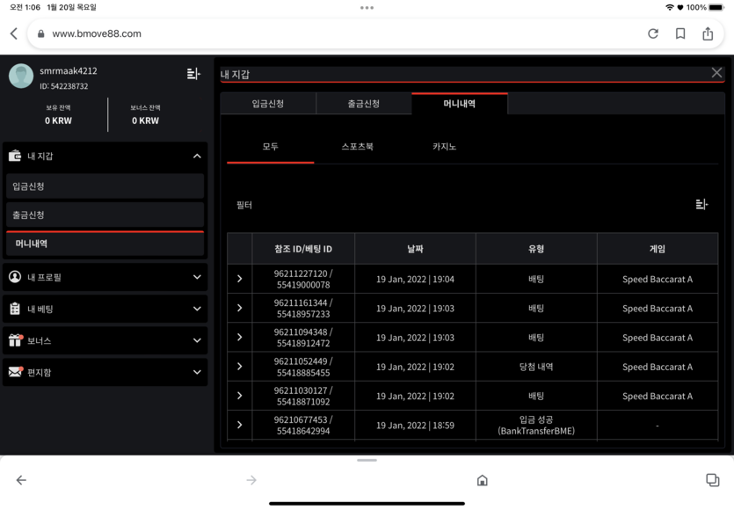Viewport: 734px width, 510px height.
Task: Click the 유형 column header
Action: click(536, 249)
